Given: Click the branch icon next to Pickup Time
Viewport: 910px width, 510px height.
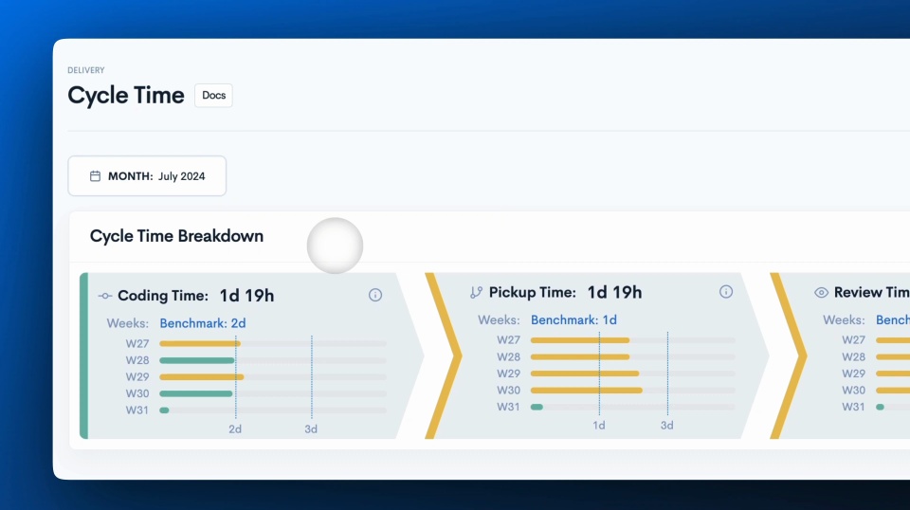Looking at the screenshot, I should (476, 292).
